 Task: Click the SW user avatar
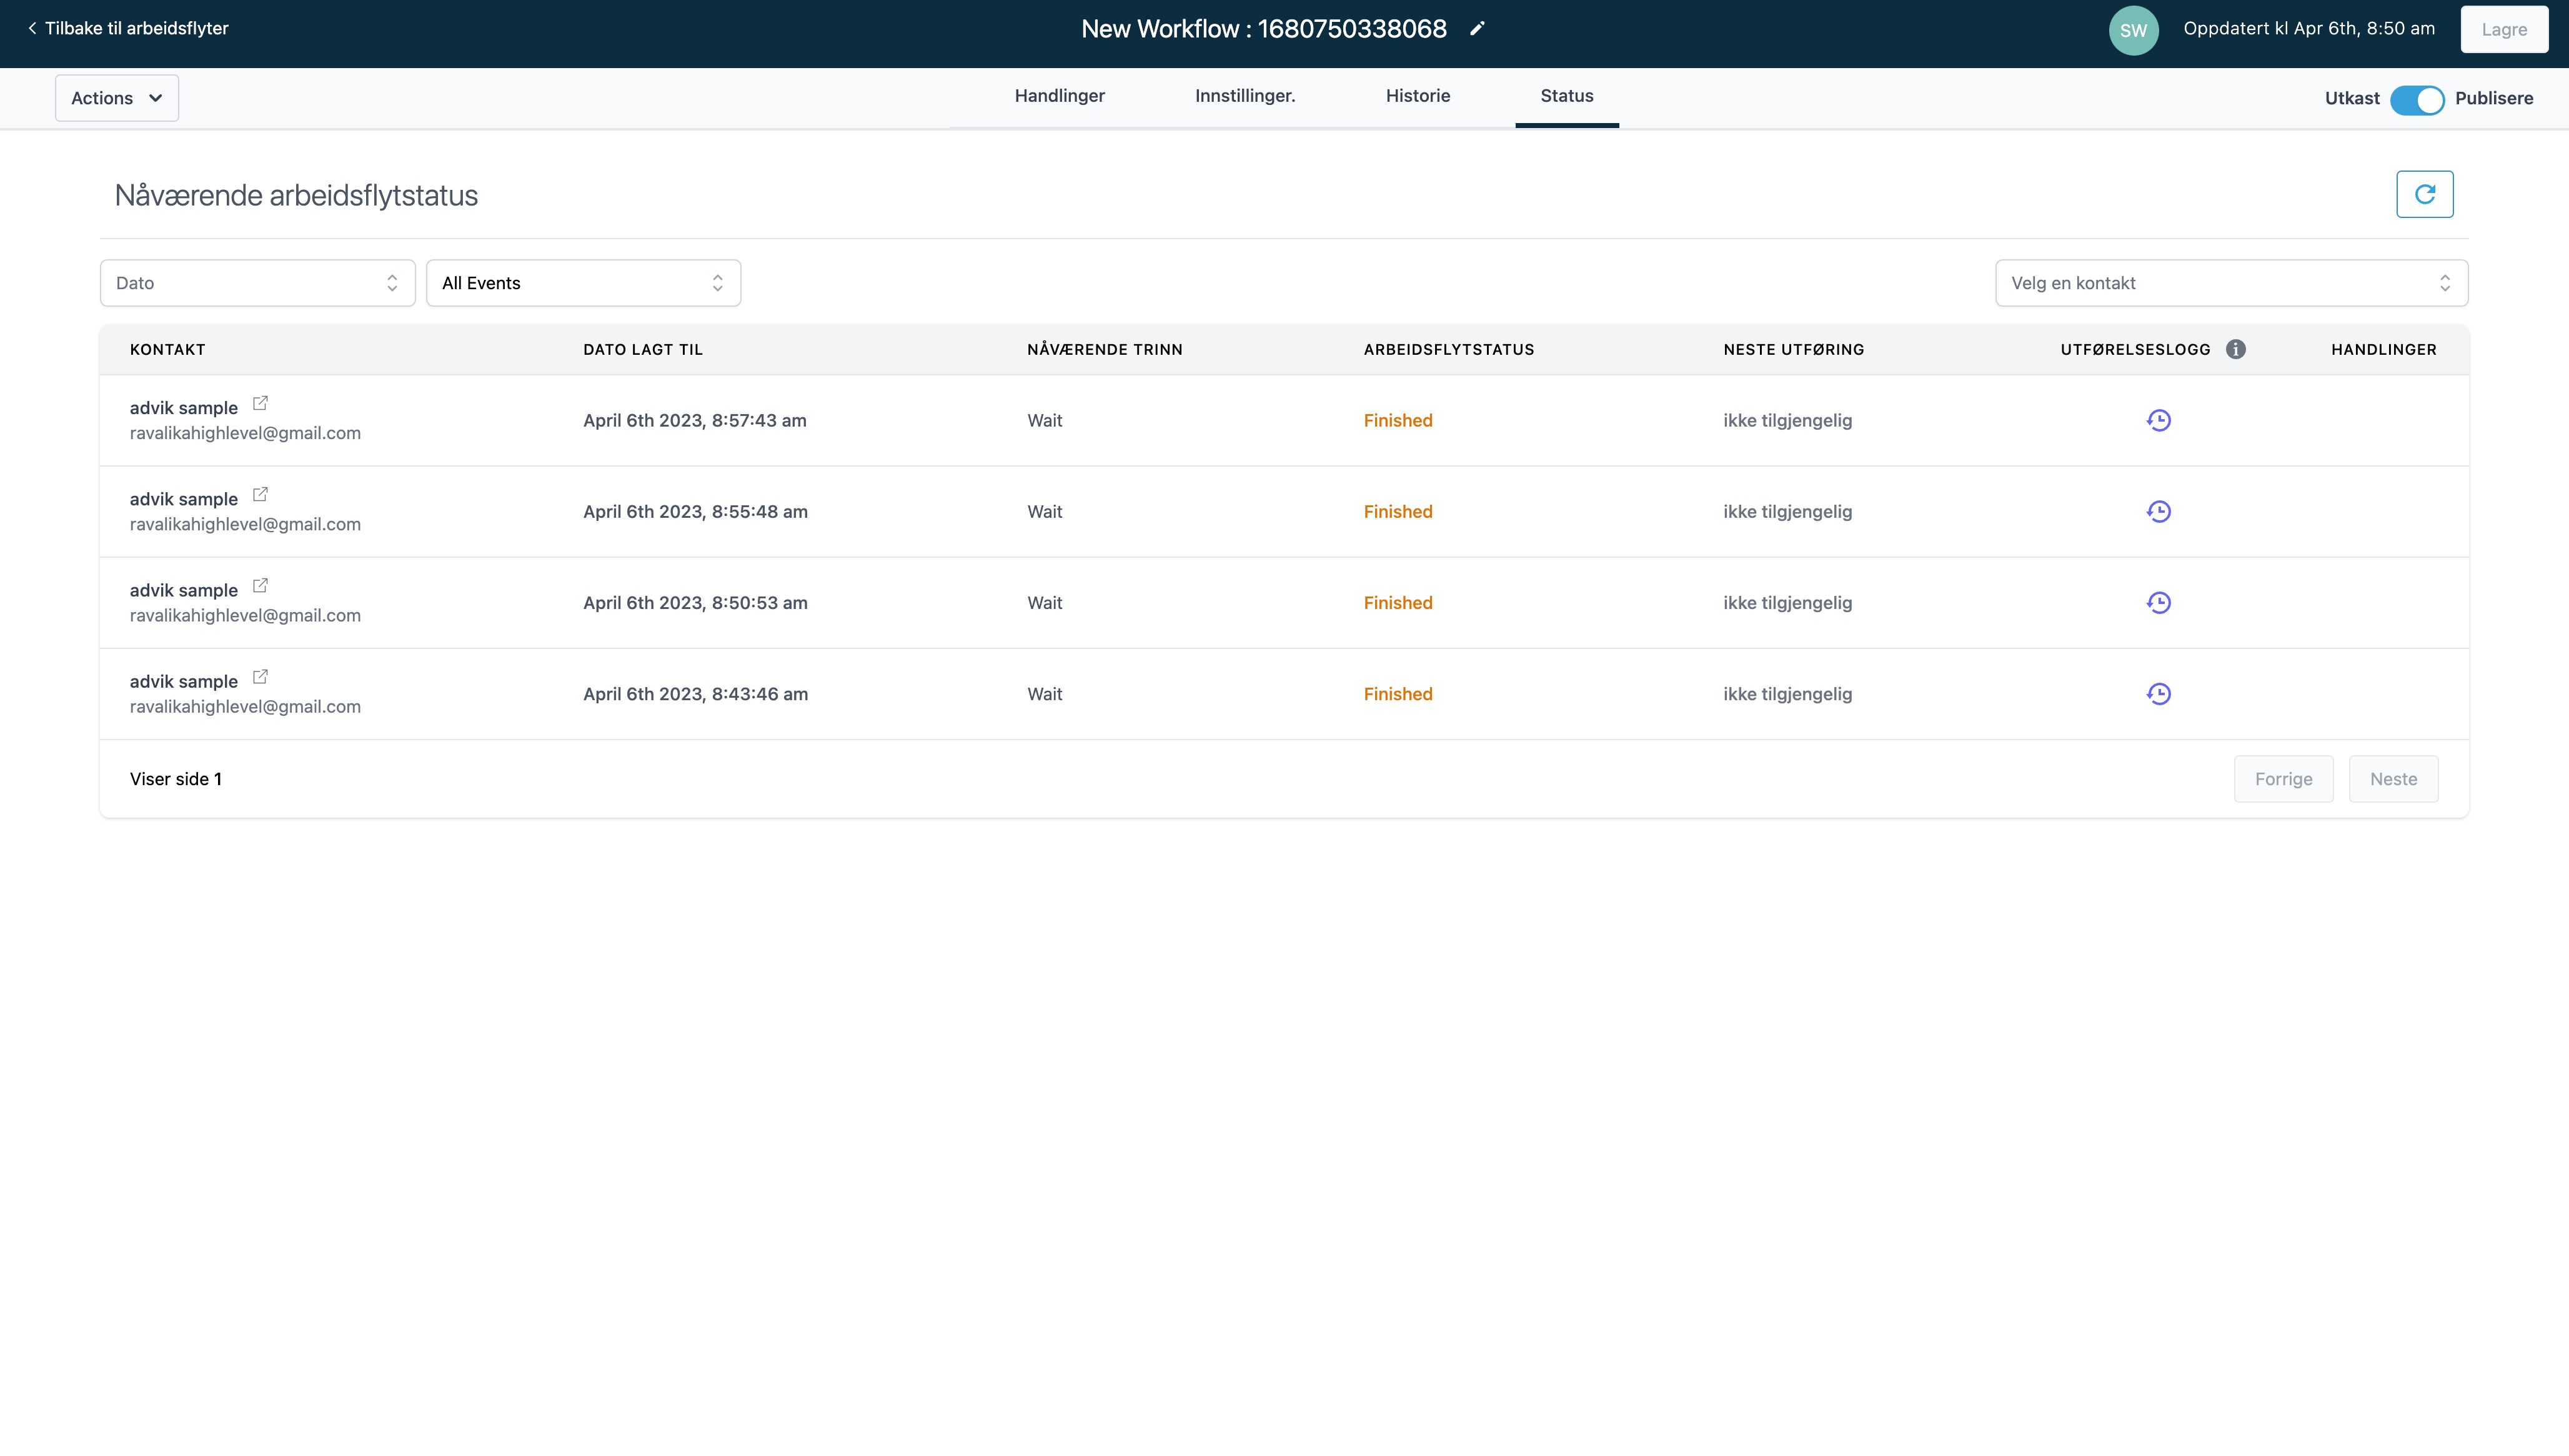tap(2133, 30)
